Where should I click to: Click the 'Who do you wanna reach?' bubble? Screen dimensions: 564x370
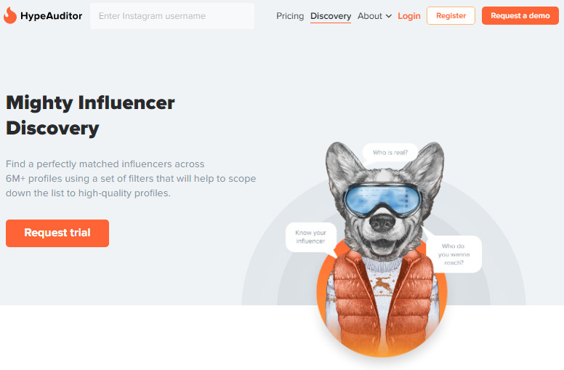coord(454,254)
